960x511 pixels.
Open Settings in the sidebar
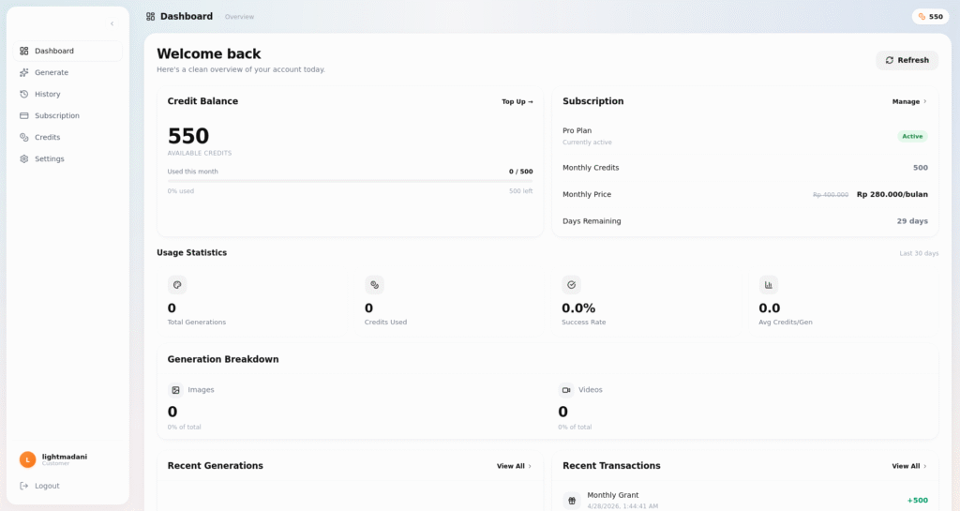click(67, 158)
